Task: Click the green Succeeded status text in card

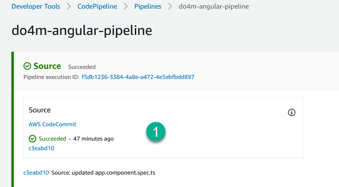Action: pos(52,139)
